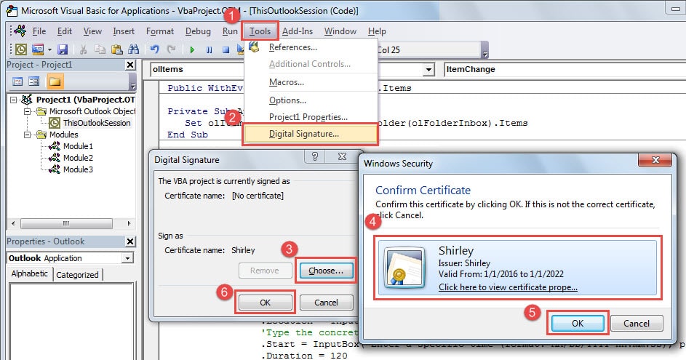Select Module2 in project tree
The width and height of the screenshot is (686, 360).
pyautogui.click(x=78, y=158)
